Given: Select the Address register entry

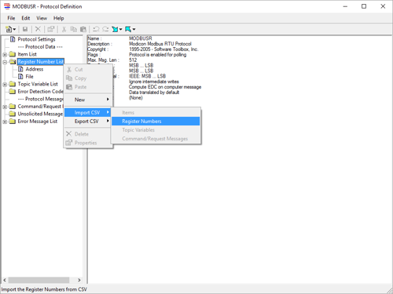Looking at the screenshot, I should coord(35,69).
